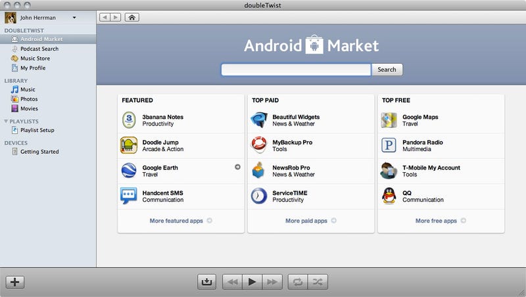Image resolution: width=526 pixels, height=297 pixels.
Task: Open the MyBackup Pro title
Action: coord(292,143)
